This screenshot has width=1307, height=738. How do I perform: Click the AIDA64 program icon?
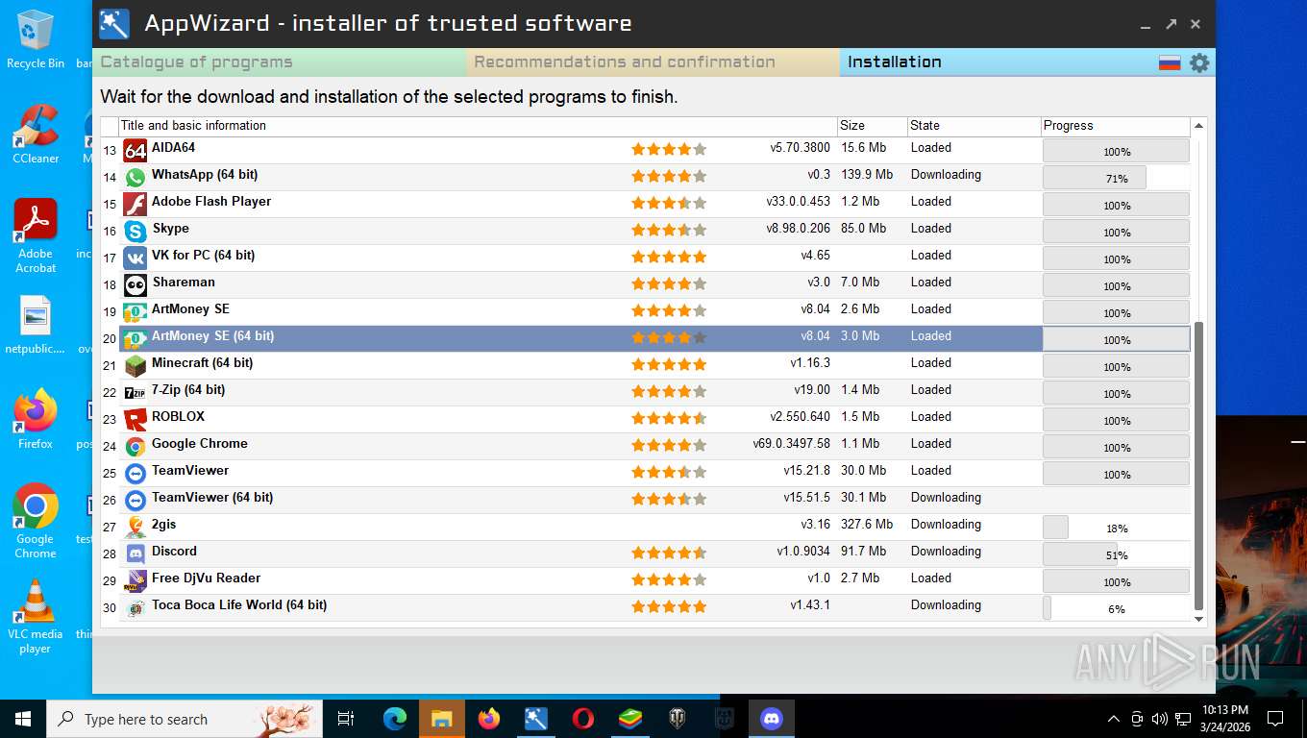coord(136,150)
